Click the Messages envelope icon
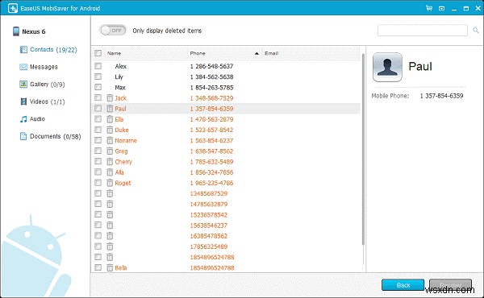The image size is (484, 298). click(23, 67)
